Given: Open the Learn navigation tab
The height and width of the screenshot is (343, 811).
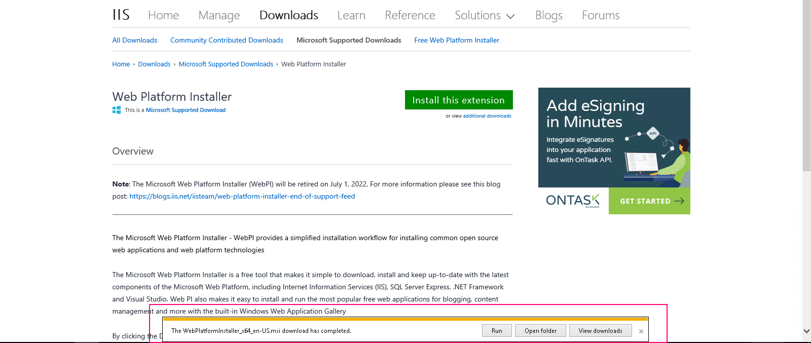Looking at the screenshot, I should point(351,15).
